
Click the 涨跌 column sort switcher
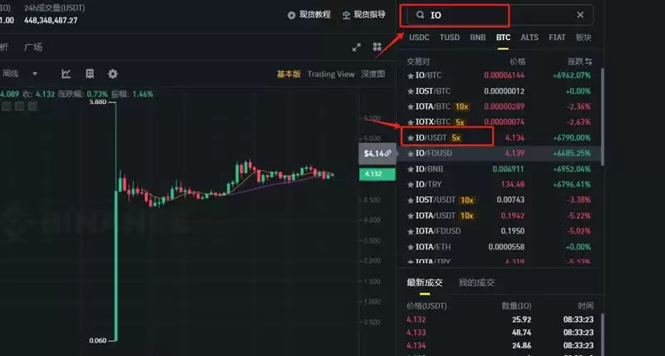(589, 62)
